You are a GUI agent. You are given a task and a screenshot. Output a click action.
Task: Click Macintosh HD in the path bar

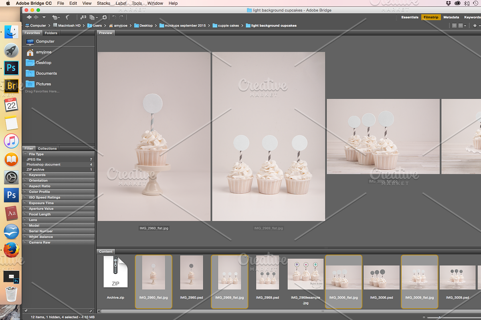pyautogui.click(x=67, y=26)
